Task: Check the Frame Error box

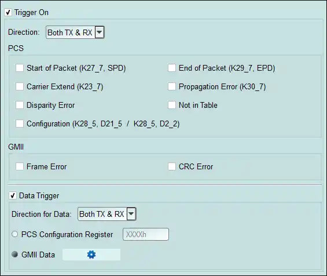Action: (x=20, y=166)
